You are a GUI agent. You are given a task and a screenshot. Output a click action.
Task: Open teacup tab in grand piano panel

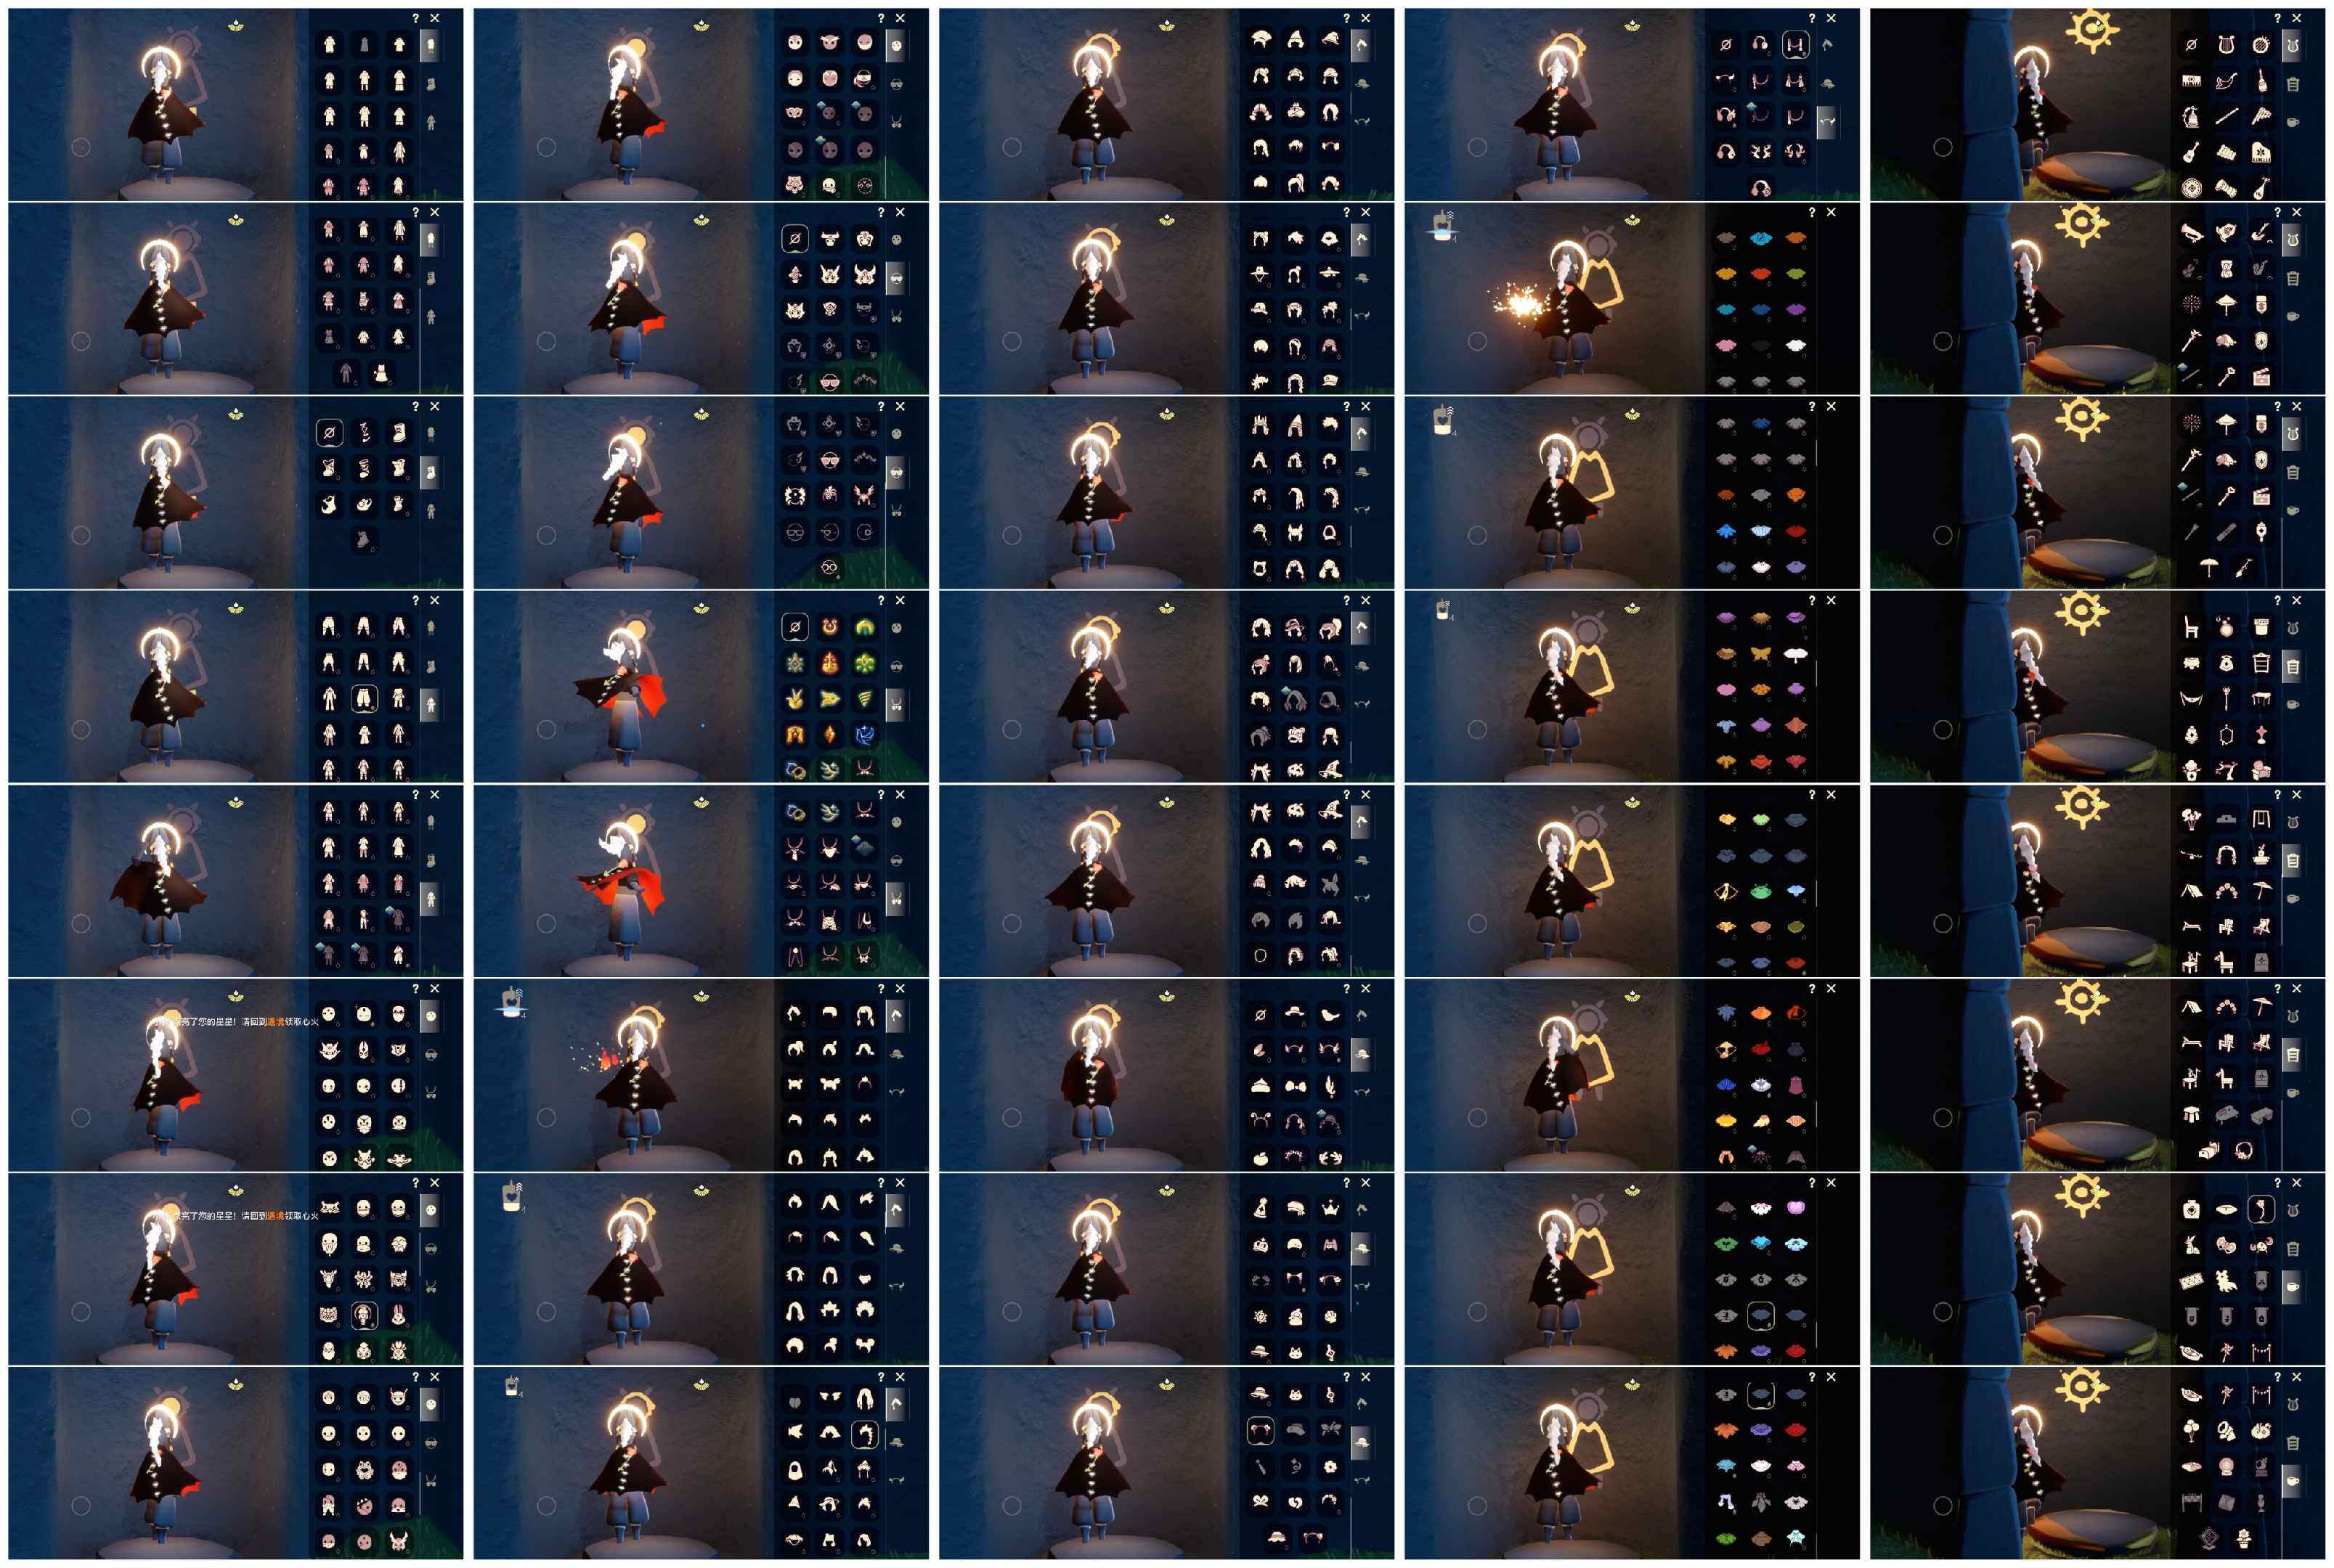point(2293,122)
